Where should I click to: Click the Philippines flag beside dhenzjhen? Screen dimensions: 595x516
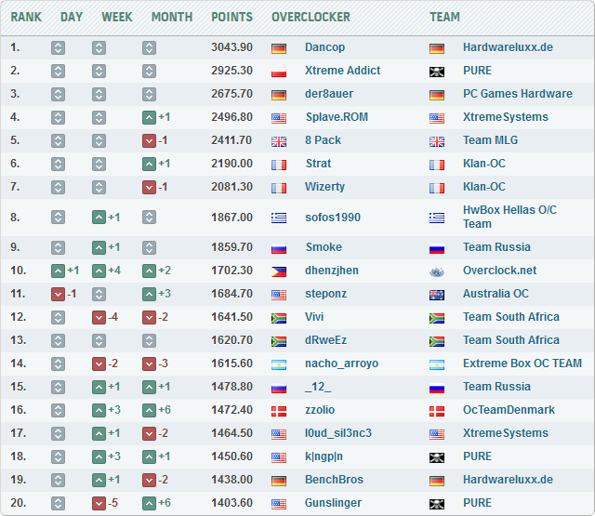pos(279,271)
